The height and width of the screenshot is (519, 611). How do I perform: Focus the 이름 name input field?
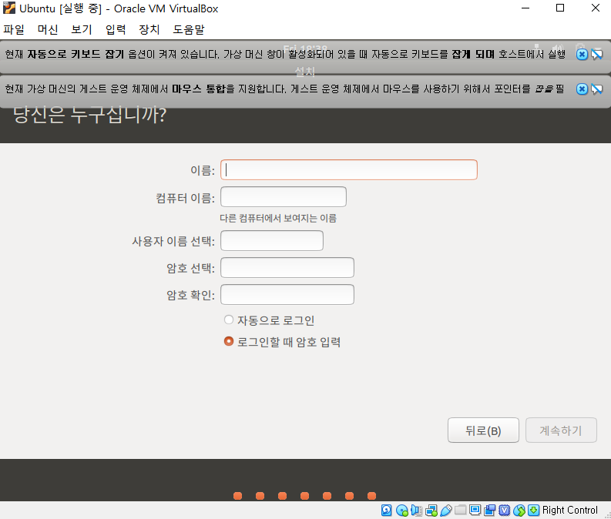click(x=349, y=169)
